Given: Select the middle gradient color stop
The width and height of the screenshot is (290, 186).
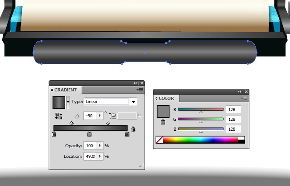Looking at the screenshot, I should [x=89, y=134].
